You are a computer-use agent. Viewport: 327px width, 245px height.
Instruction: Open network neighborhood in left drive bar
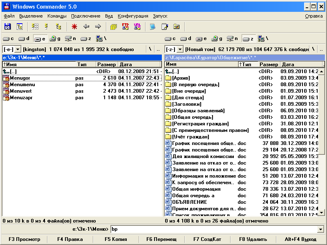click(x=101, y=38)
